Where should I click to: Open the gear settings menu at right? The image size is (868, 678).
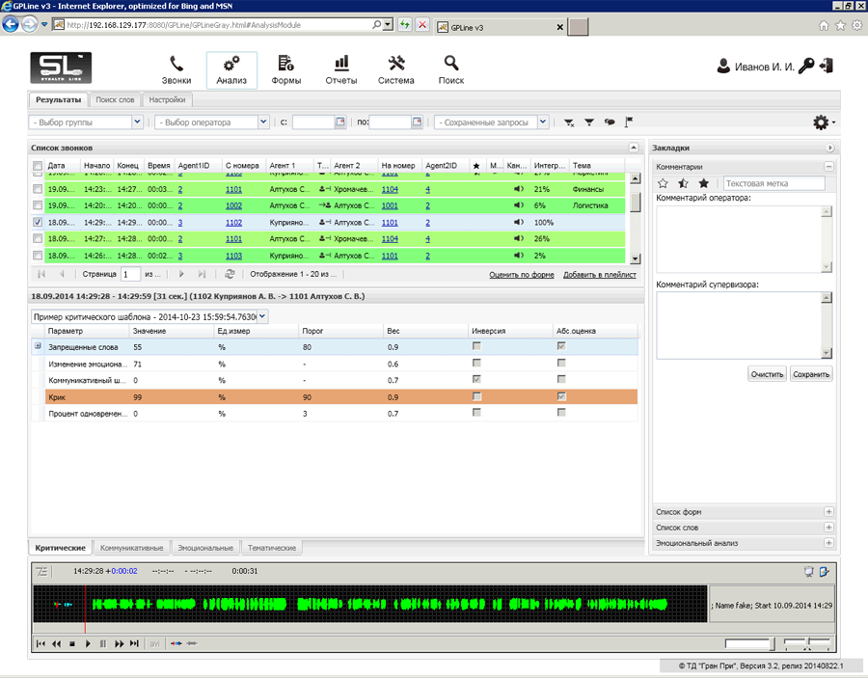pyautogui.click(x=823, y=122)
